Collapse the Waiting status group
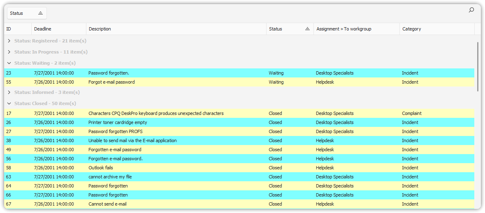Screen dimensions: 485x213 [x=9, y=63]
